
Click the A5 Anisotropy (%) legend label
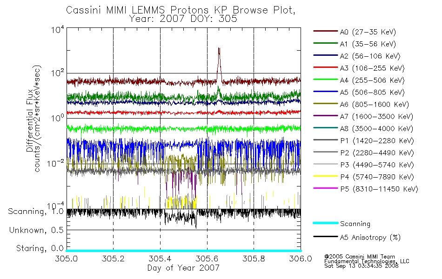[x=370, y=238]
